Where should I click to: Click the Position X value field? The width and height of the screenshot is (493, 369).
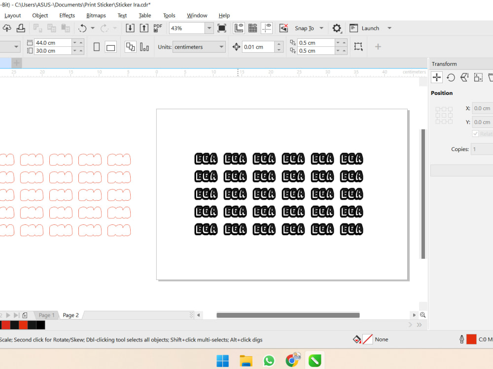pyautogui.click(x=482, y=108)
